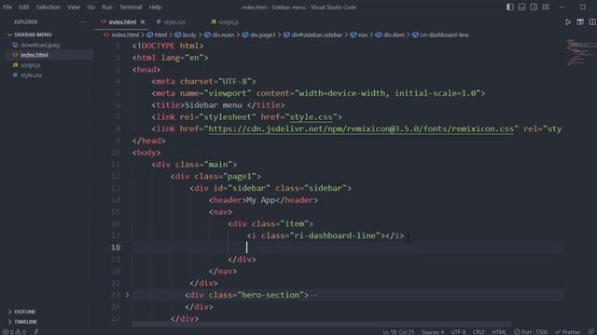Open download.jpeg in explorer
597x335 pixels.
pyautogui.click(x=40, y=45)
